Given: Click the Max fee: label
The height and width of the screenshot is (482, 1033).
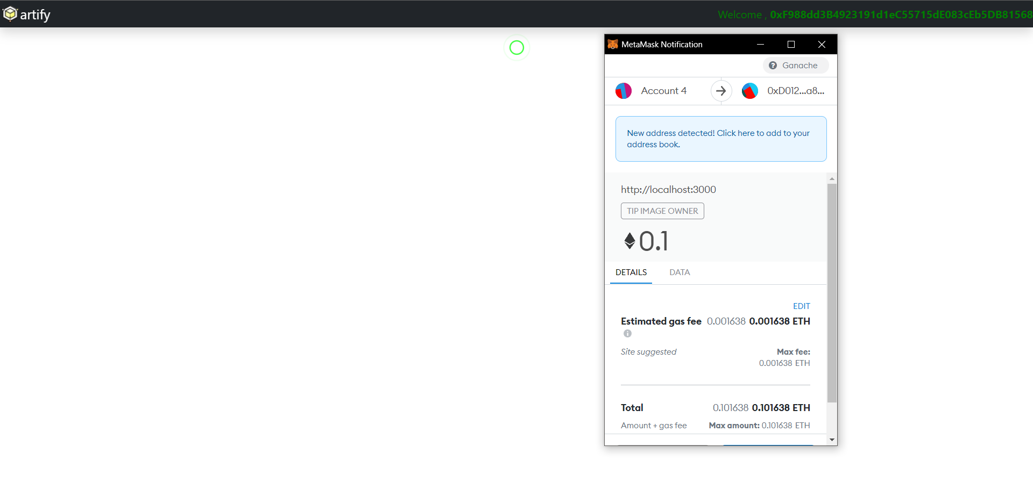Looking at the screenshot, I should 794,352.
